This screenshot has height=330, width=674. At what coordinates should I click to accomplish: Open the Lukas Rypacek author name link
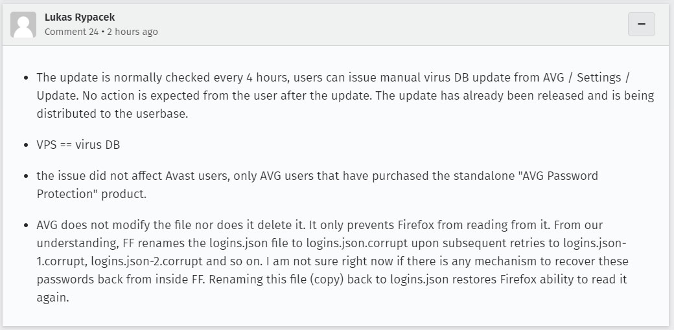pyautogui.click(x=80, y=17)
